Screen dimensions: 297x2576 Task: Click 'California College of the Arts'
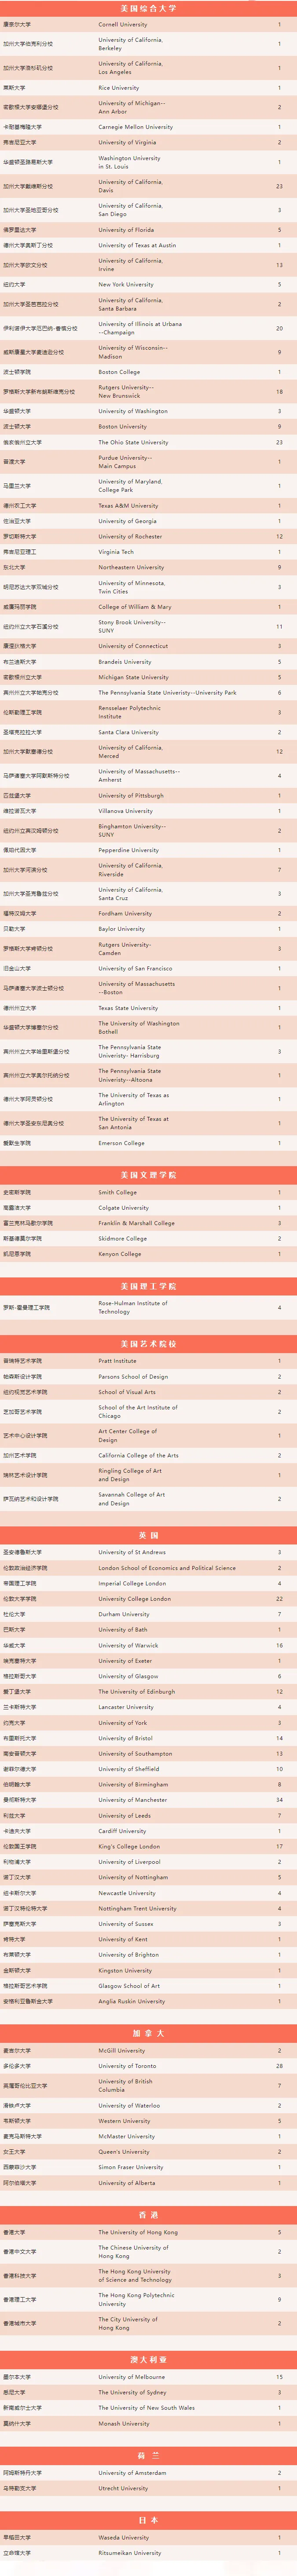pos(138,1455)
